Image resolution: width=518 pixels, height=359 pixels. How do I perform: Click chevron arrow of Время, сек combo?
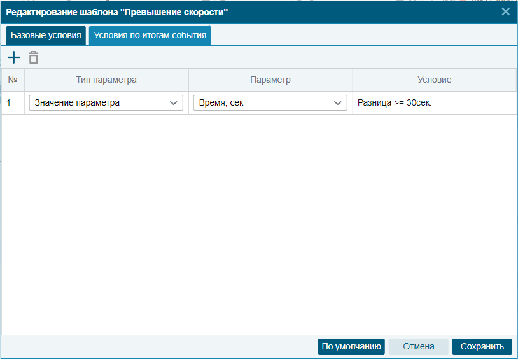(337, 103)
